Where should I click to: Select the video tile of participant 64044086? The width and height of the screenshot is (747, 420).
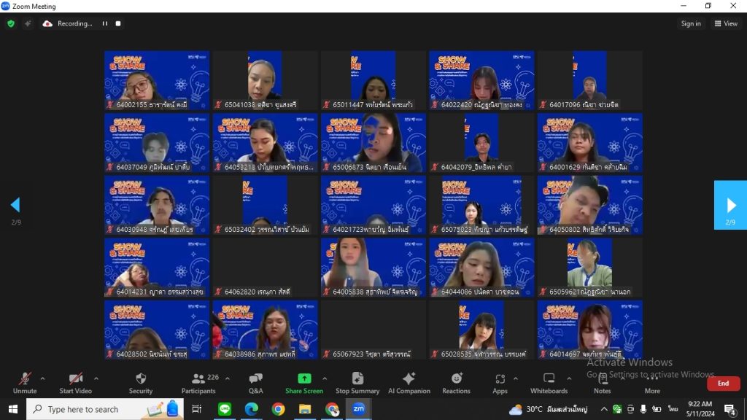[x=481, y=267]
